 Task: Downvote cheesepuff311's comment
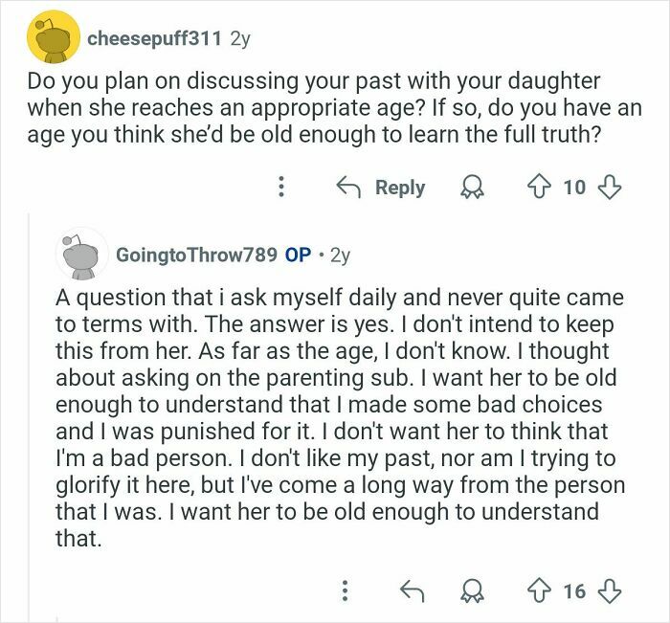coord(609,187)
